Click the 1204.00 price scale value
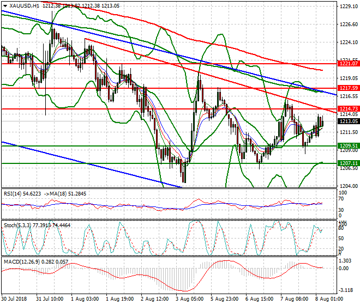The height and width of the screenshot is (305, 360). point(349,186)
